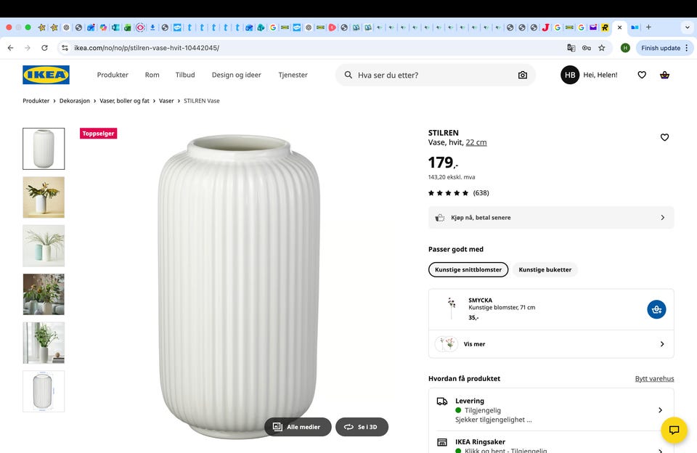This screenshot has height=453, width=697.
Task: Click the red macOS close button
Action: [x=9, y=28]
